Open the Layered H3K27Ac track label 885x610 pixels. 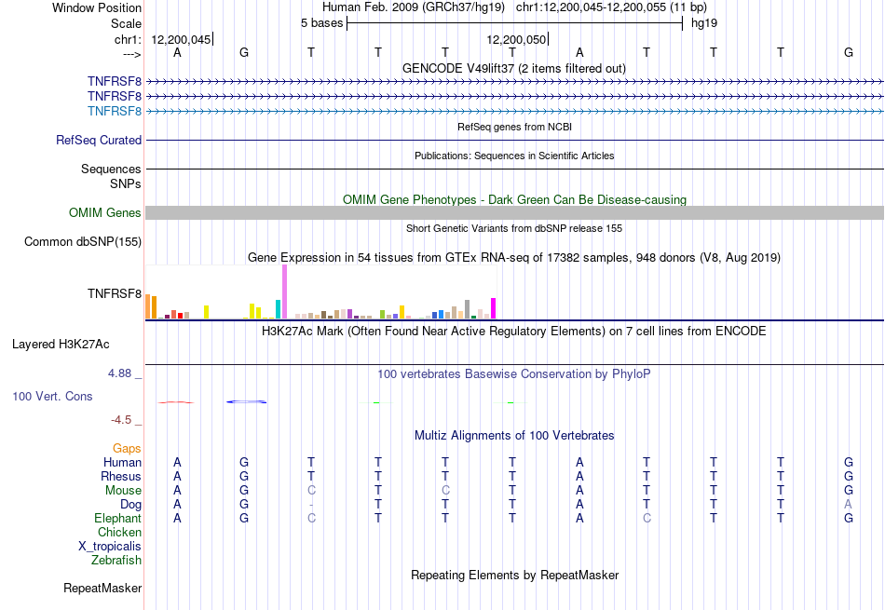(61, 345)
